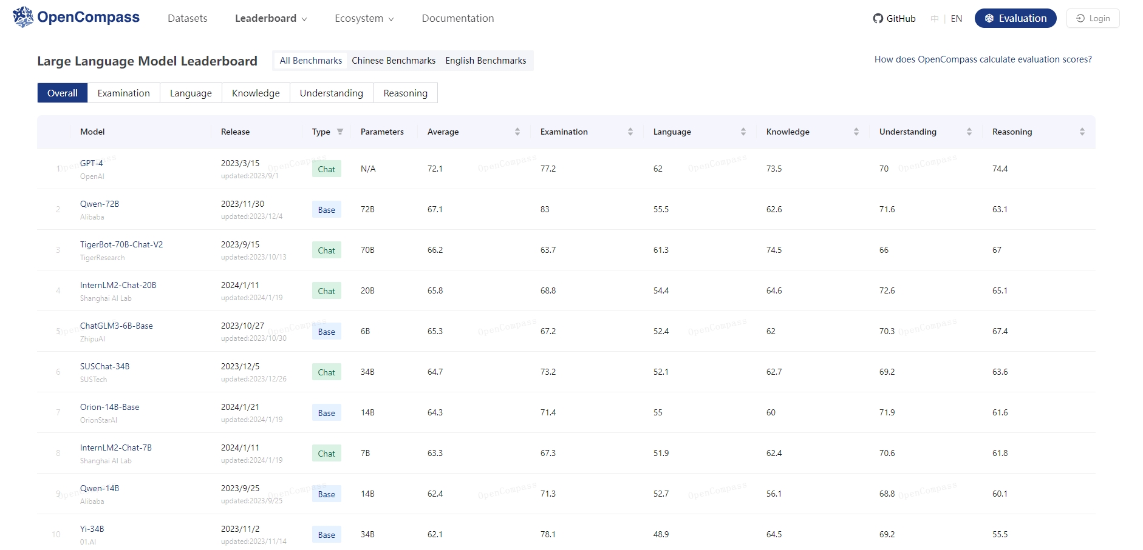
Task: Click GPT-4 average score 72.1
Action: click(435, 169)
